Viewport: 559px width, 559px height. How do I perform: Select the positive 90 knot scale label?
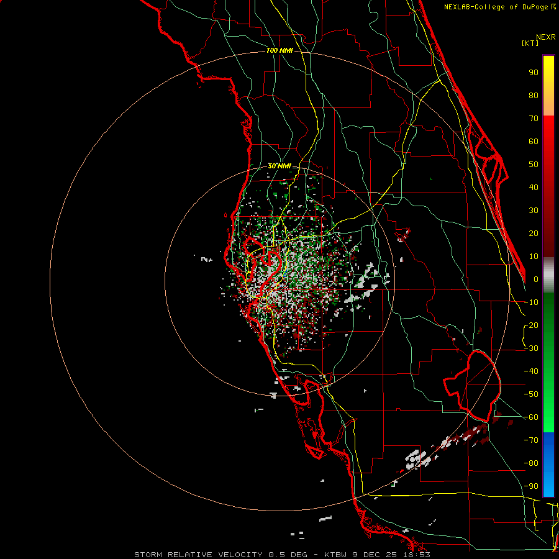tap(534, 73)
